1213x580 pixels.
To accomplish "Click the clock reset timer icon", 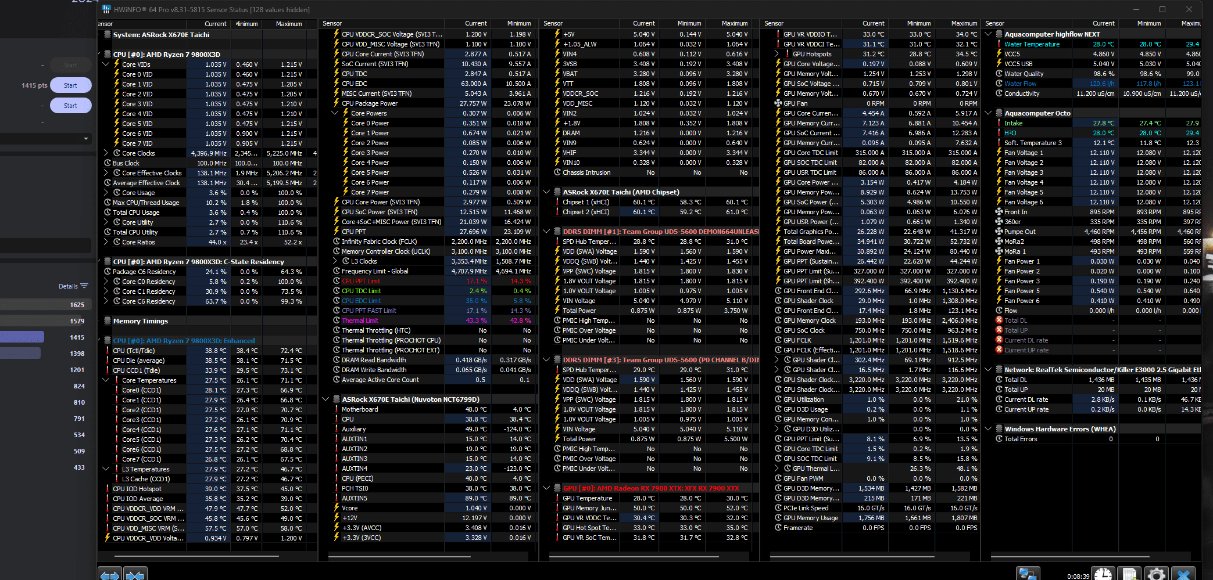I will [1103, 574].
